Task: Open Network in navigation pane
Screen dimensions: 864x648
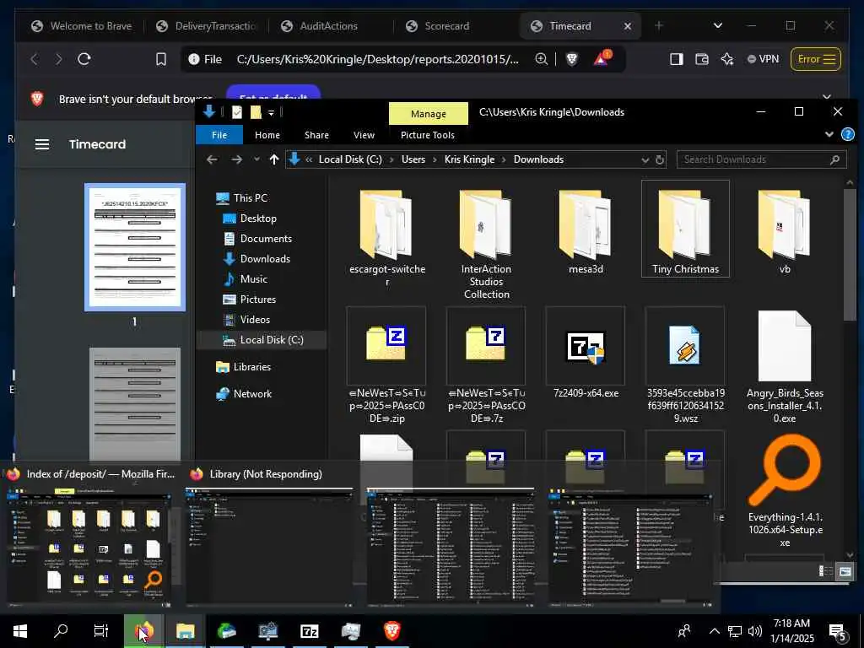Action: (x=251, y=394)
